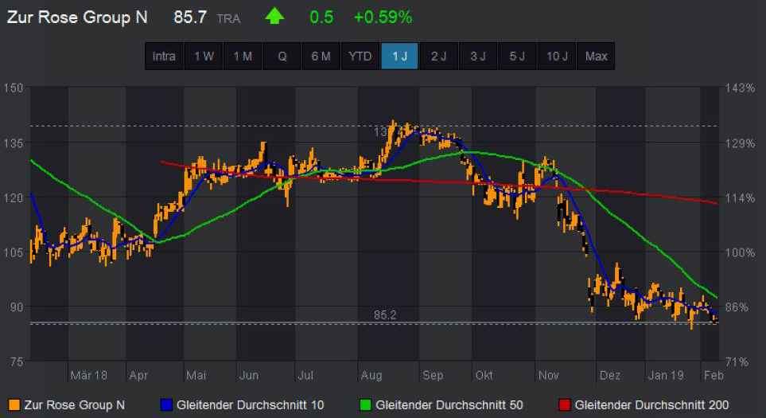Show the Q quarterly range
This screenshot has width=766, height=418.
pyautogui.click(x=282, y=57)
